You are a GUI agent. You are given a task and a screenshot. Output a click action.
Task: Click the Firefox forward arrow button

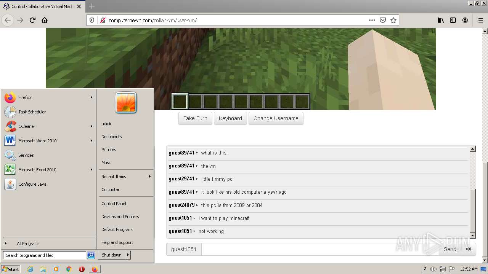(x=20, y=20)
